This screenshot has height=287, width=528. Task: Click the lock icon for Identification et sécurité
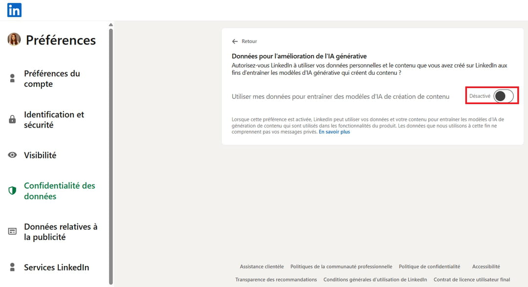click(13, 119)
